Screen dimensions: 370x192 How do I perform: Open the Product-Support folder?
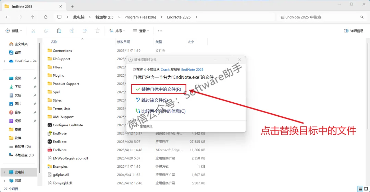(63, 84)
